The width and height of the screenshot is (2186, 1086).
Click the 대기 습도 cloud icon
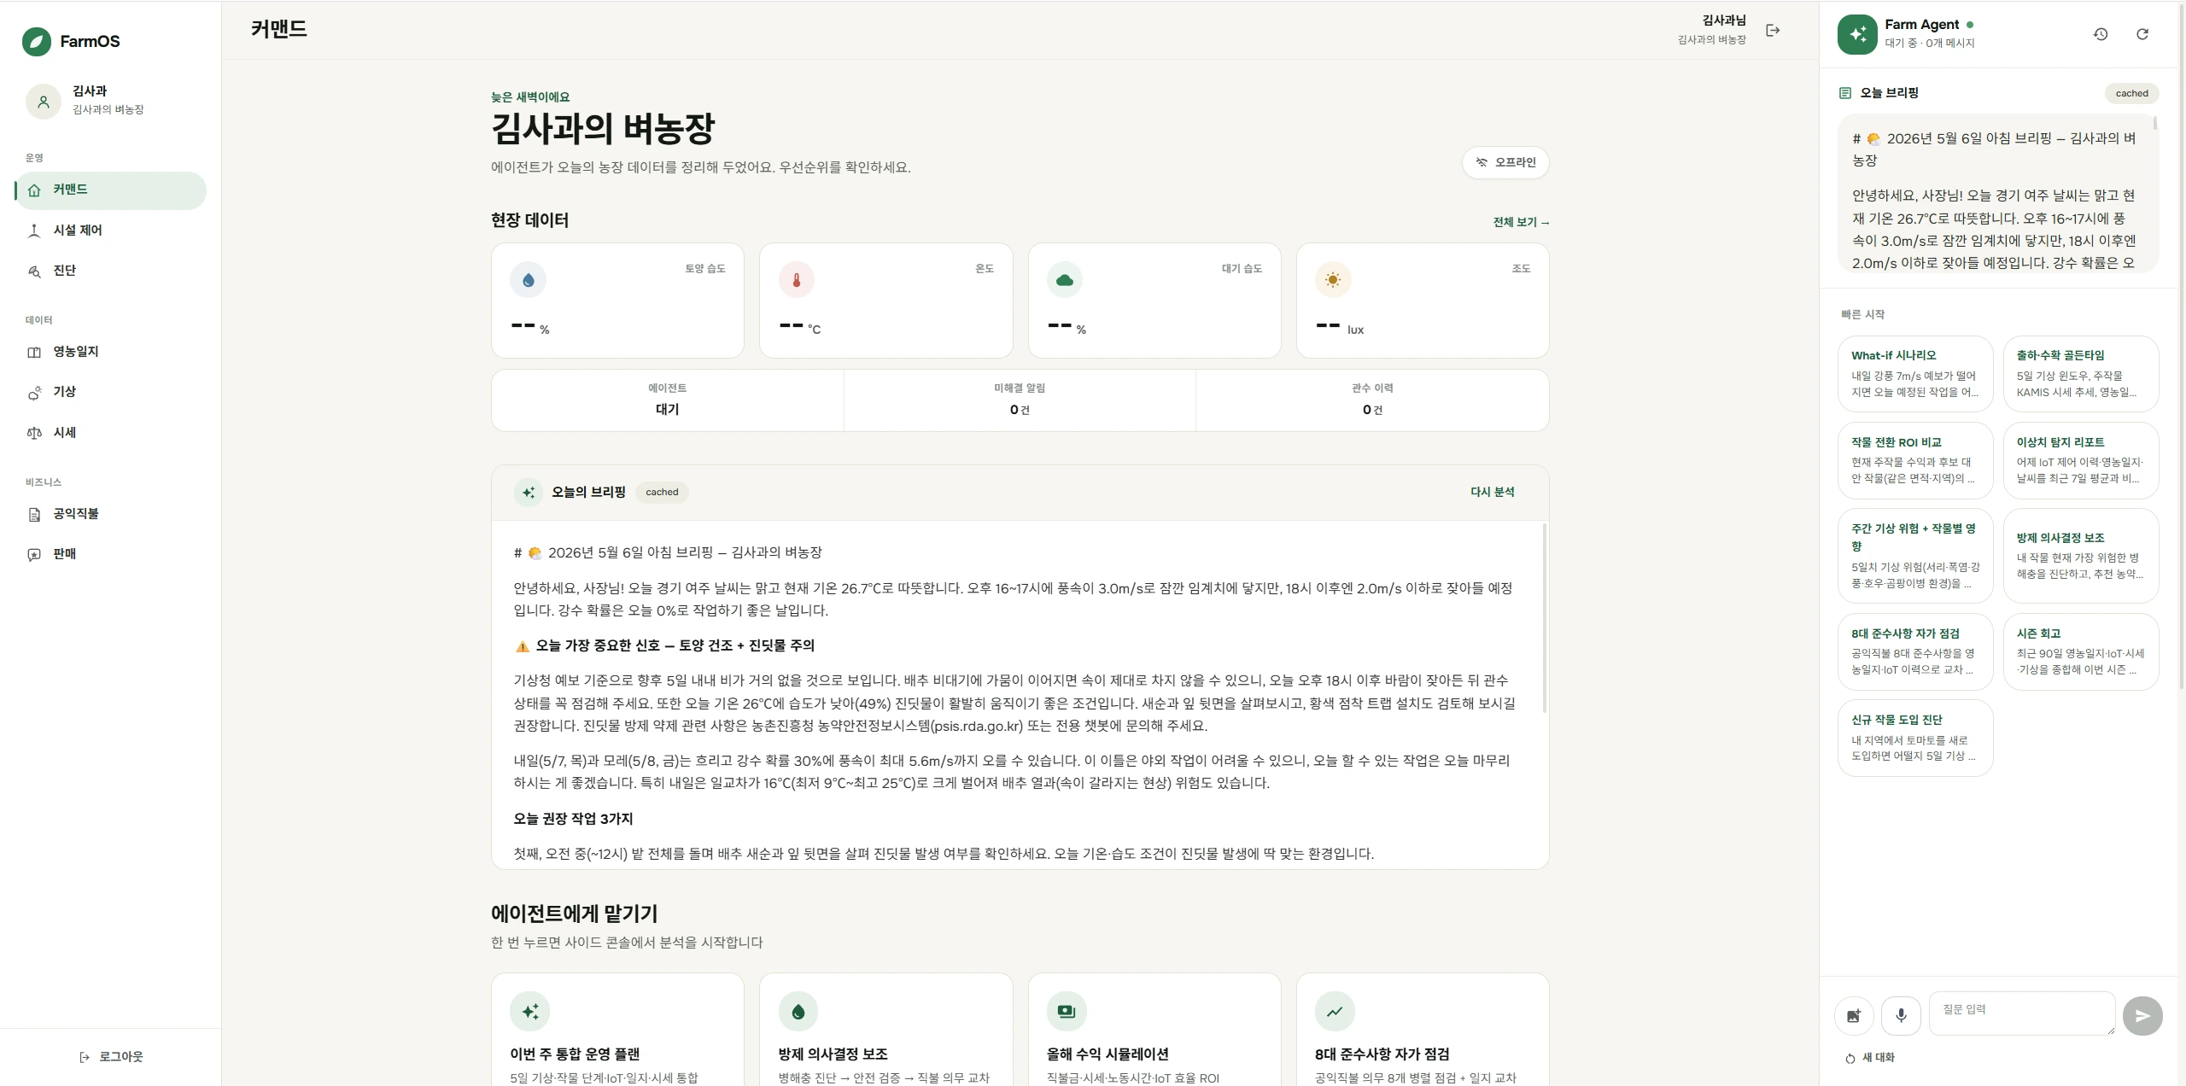point(1065,280)
